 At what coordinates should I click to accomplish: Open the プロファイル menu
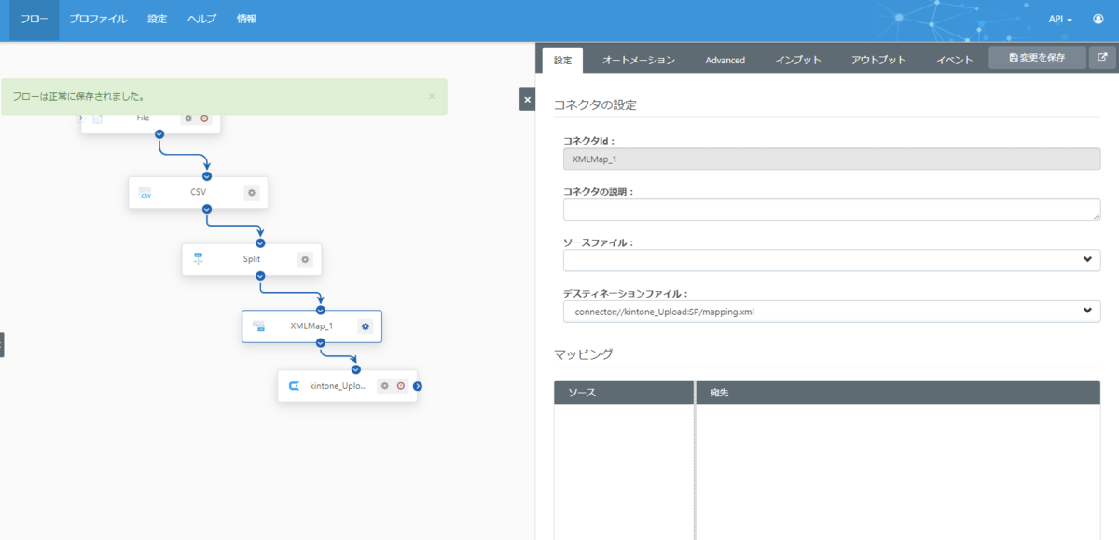pos(98,19)
